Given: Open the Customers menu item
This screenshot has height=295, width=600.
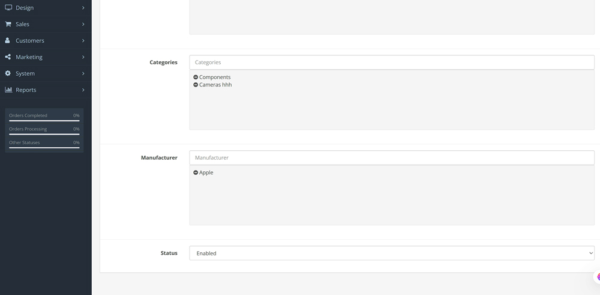Looking at the screenshot, I should click(x=30, y=41).
